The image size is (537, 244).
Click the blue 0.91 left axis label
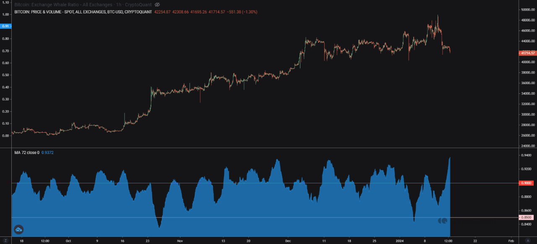coord(6,26)
